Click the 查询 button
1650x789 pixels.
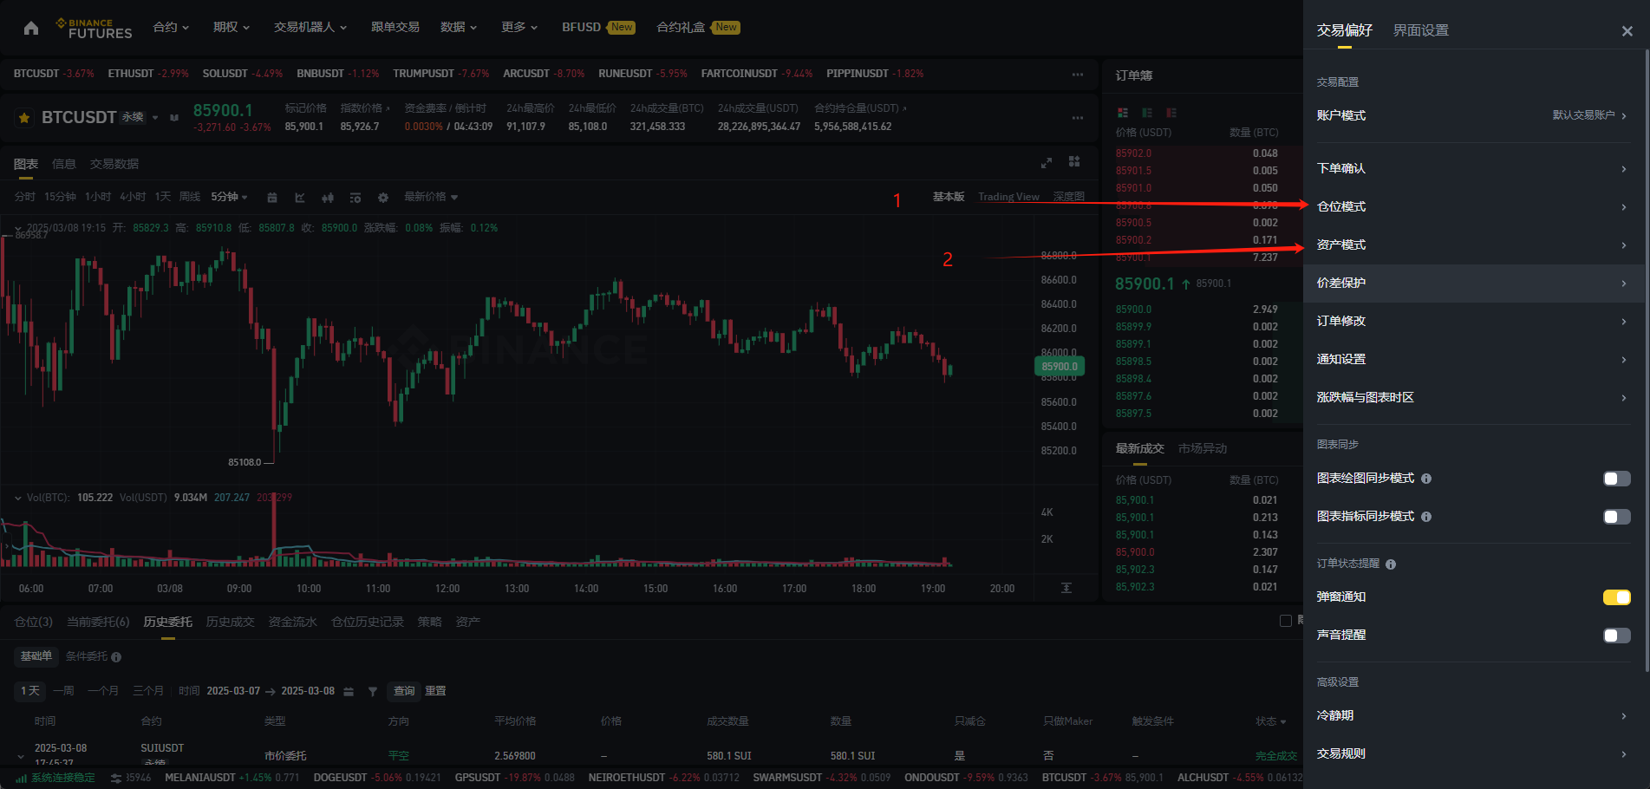coord(404,691)
